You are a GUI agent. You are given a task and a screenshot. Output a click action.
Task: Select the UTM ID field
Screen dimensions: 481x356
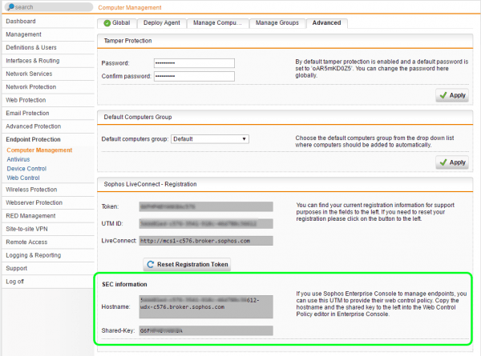pyautogui.click(x=206, y=224)
